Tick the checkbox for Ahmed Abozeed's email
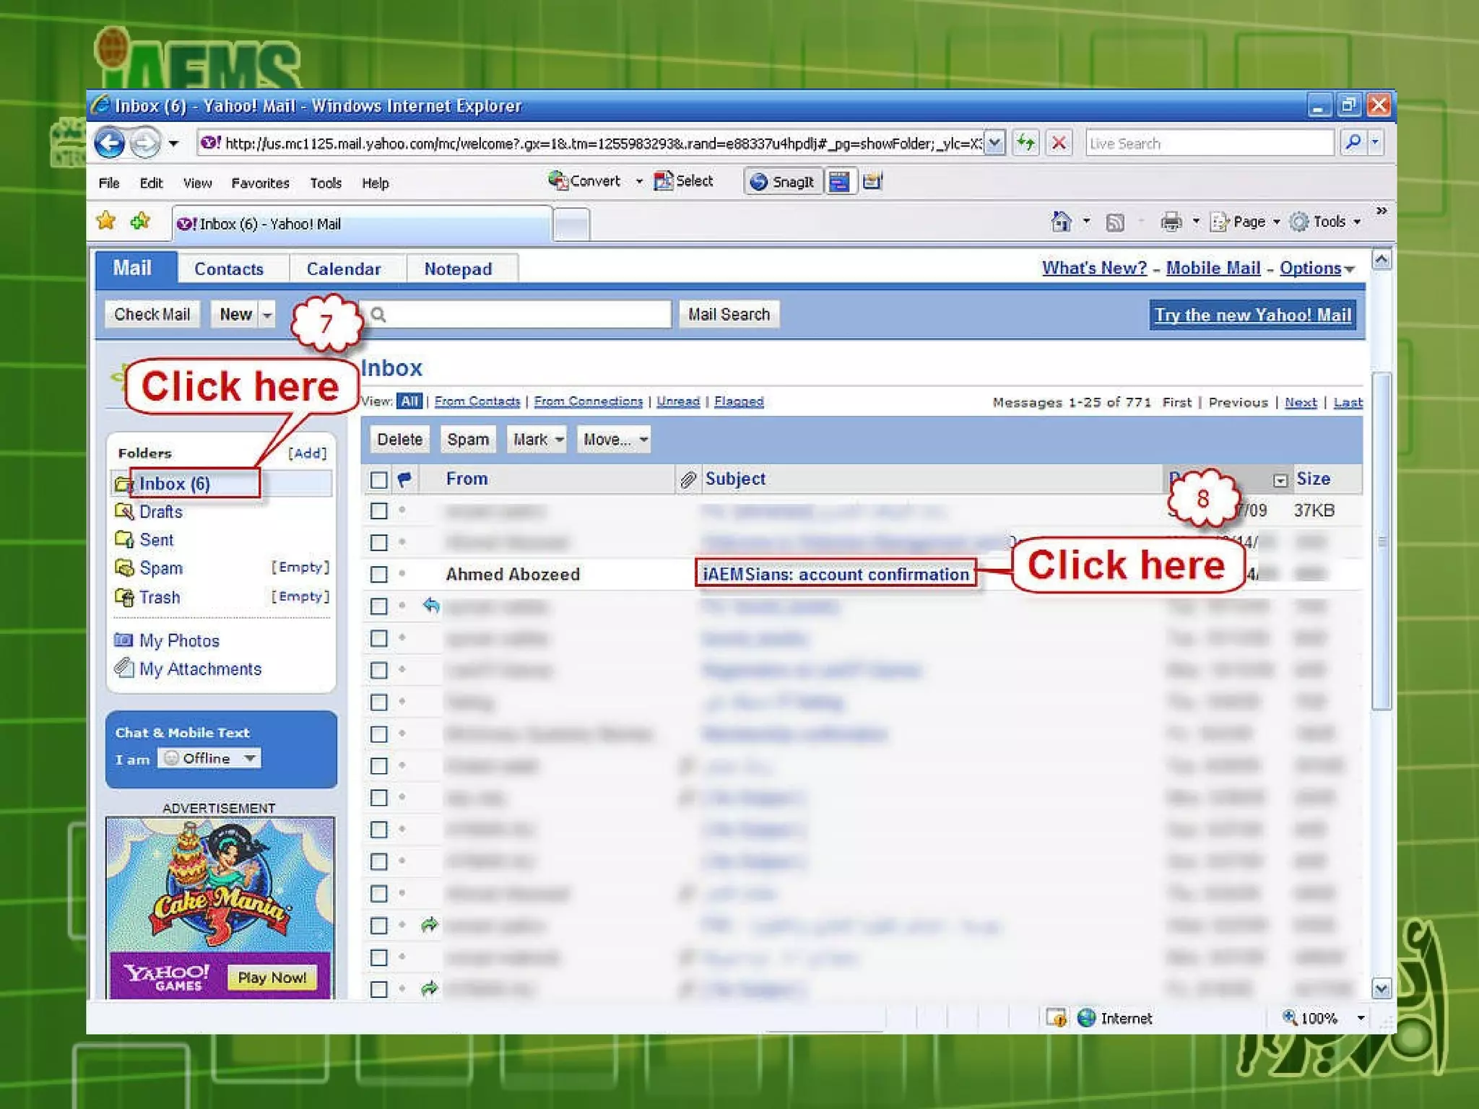This screenshot has width=1479, height=1109. click(x=378, y=575)
